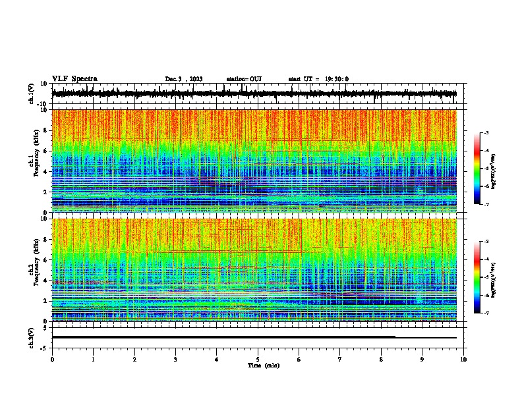Click the '-10' tick on ch.1(V) axis

(42, 104)
